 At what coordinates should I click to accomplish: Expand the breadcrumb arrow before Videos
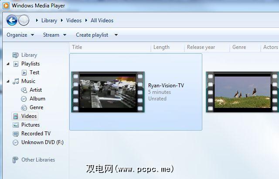[62, 21]
